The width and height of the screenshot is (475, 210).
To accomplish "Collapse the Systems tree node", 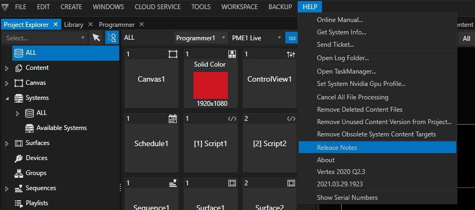I will tap(7, 98).
